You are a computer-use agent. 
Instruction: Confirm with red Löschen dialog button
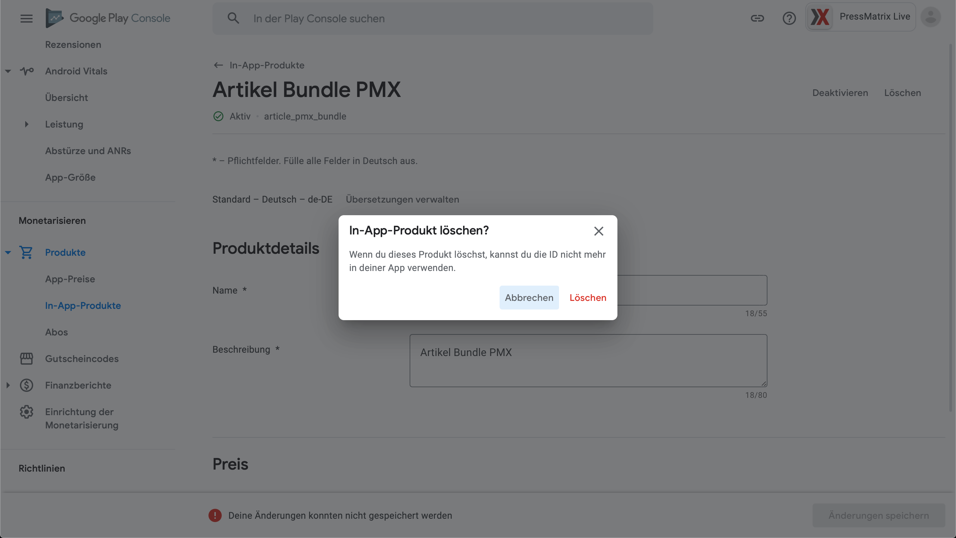(x=588, y=298)
